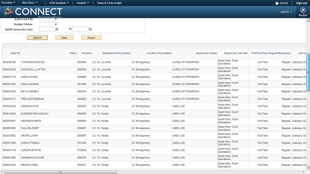Open the Favorites menu
Image resolution: width=310 pixels, height=174 pixels.
(8, 3)
